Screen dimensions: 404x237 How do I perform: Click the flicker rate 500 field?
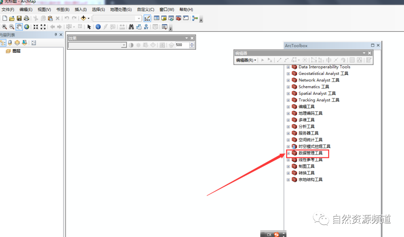coord(182,45)
